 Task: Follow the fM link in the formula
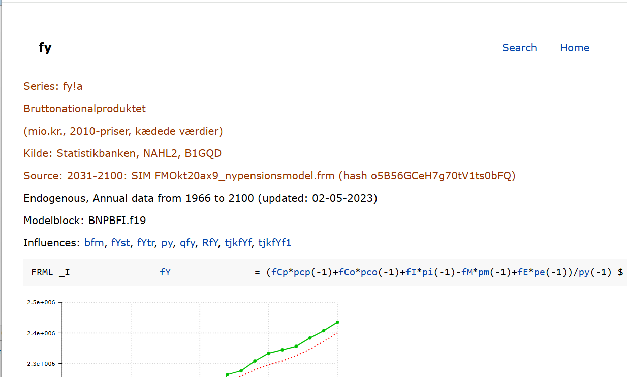pyautogui.click(x=467, y=272)
